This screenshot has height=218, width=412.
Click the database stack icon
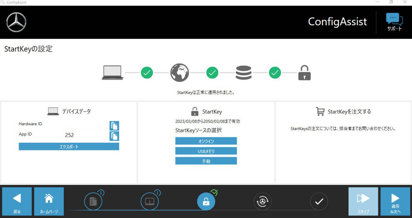pos(243,73)
